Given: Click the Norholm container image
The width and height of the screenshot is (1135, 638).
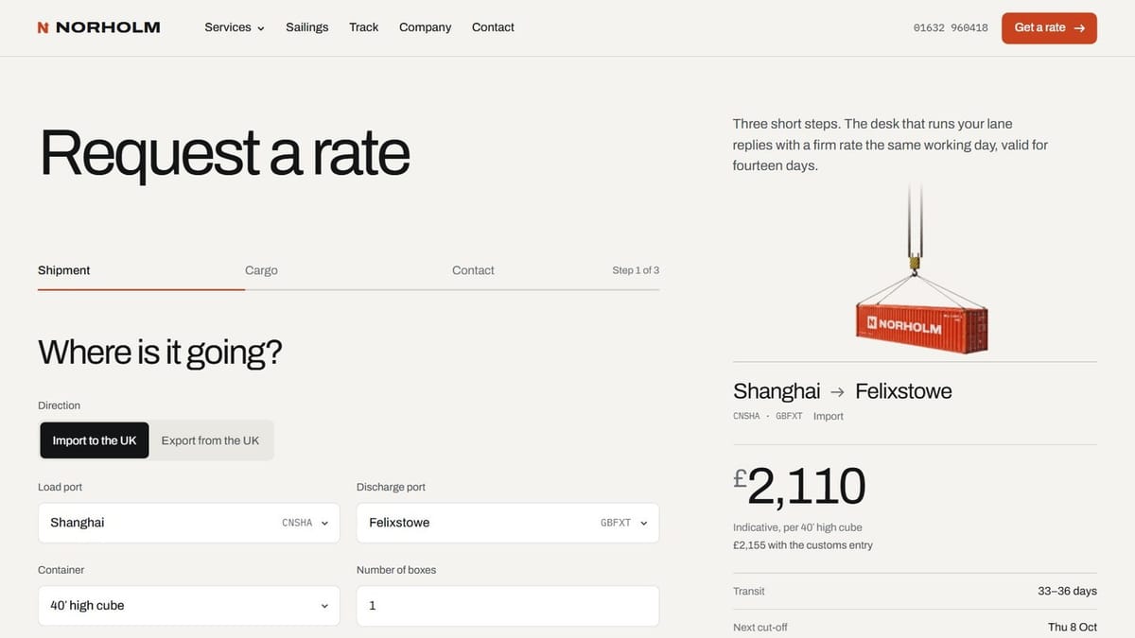Looking at the screenshot, I should pyautogui.click(x=920, y=269).
